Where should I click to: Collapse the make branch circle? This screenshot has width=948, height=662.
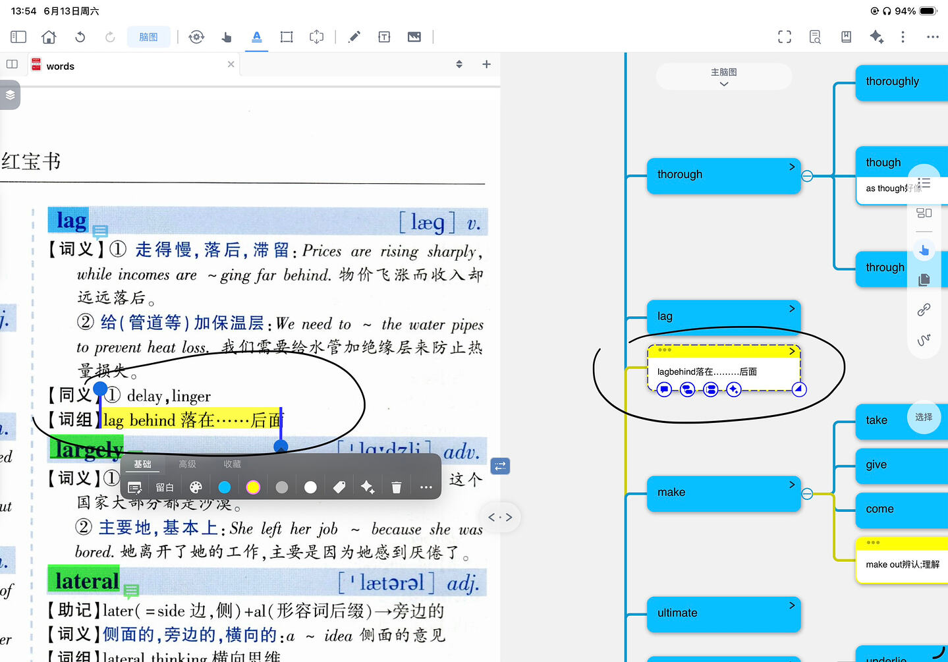click(x=807, y=493)
